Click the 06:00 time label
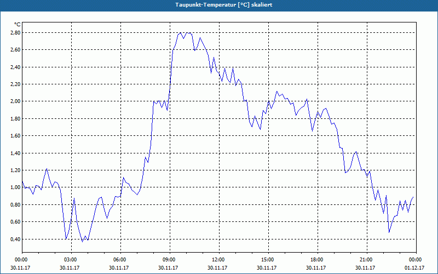This screenshot has height=274, width=438. [x=120, y=260]
